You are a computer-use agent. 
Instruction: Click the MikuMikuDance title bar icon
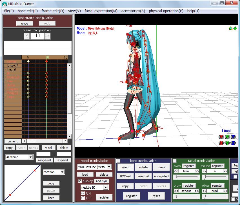point(5,4)
